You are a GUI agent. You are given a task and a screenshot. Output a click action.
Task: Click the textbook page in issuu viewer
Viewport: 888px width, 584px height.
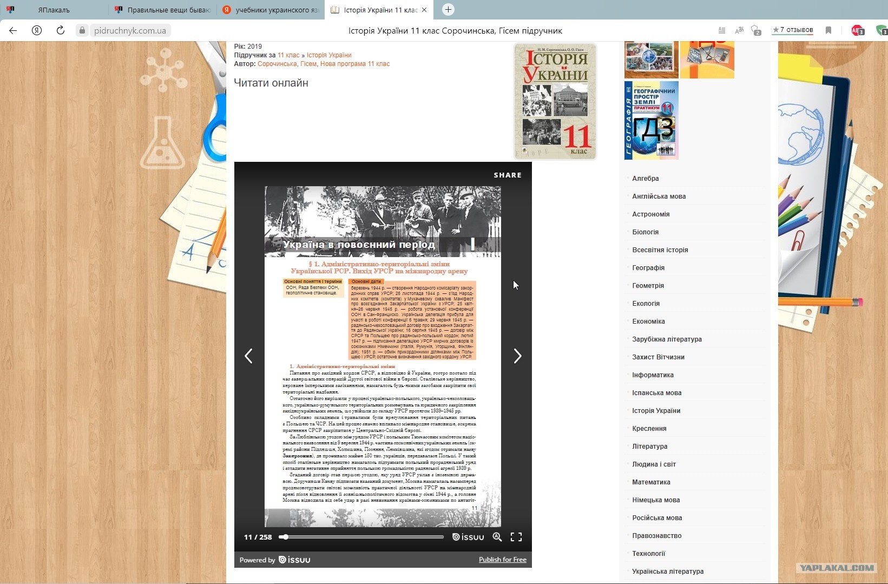[x=383, y=356]
